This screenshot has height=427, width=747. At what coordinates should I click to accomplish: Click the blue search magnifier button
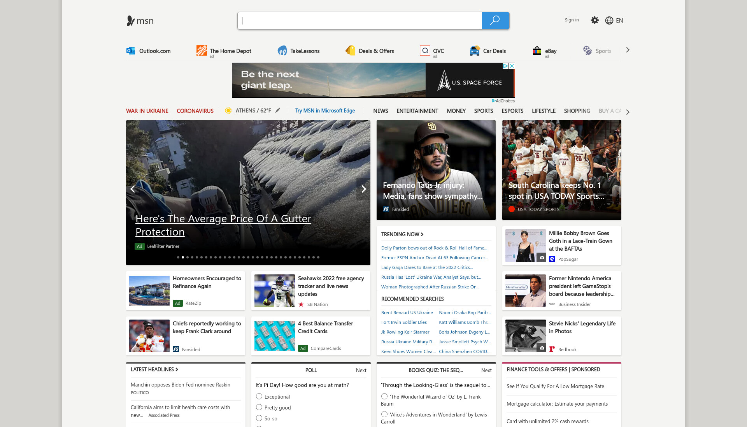point(495,21)
